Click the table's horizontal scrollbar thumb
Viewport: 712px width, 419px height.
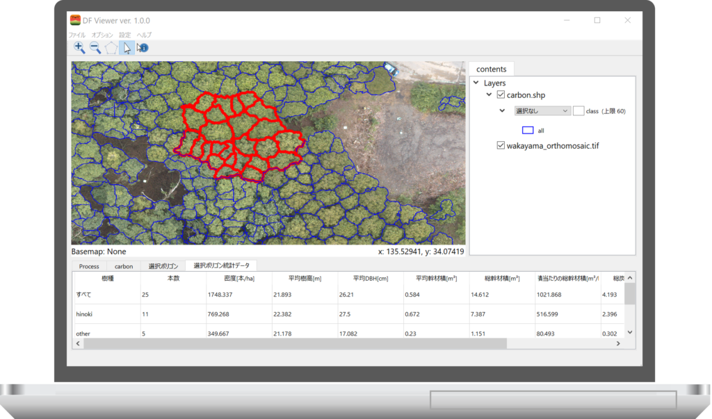[295, 344]
